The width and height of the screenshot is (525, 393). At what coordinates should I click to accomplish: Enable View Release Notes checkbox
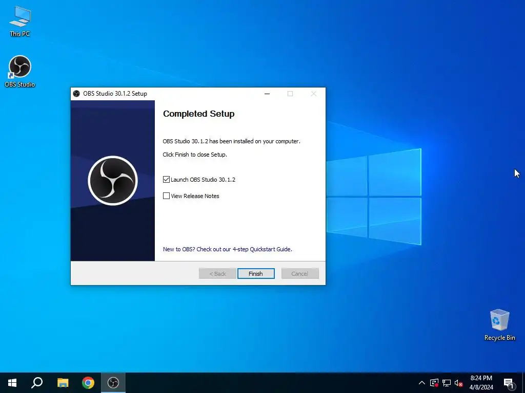click(x=167, y=196)
